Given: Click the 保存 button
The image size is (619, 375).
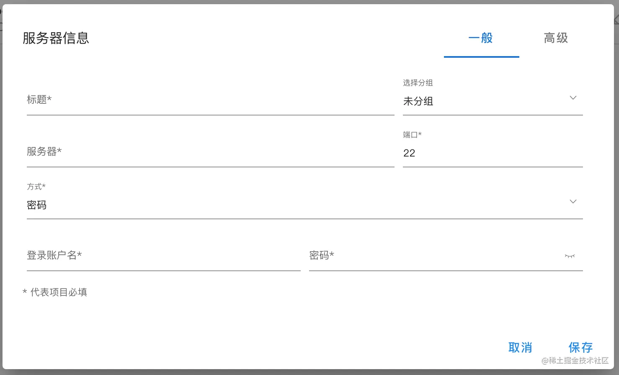Looking at the screenshot, I should click(x=580, y=347).
